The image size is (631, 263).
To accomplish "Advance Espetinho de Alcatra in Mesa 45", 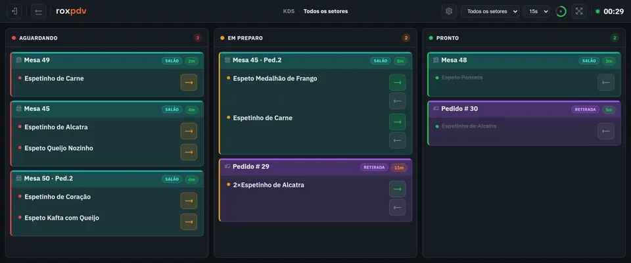I will 189,131.
